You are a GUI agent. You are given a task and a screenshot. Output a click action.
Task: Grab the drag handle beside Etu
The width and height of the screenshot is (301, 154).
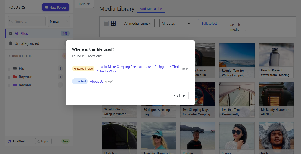tap(9, 69)
